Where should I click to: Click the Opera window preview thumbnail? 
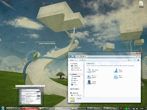pos(30,97)
